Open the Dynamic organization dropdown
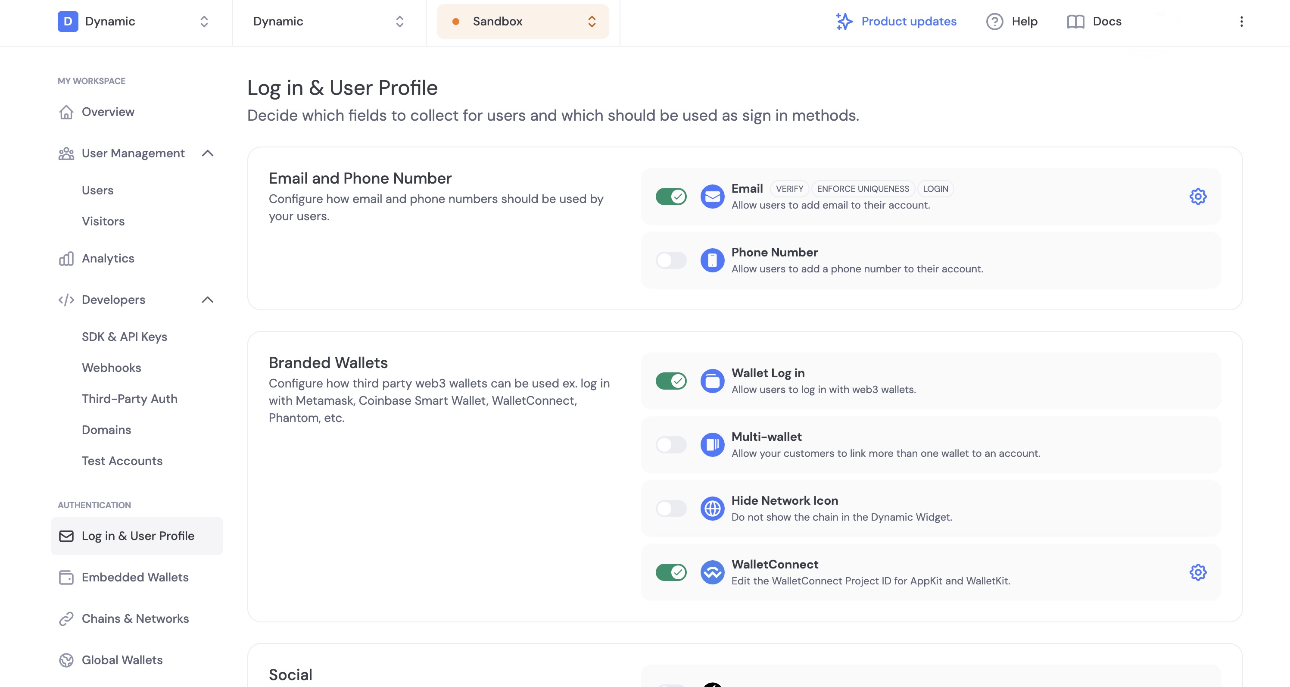 click(133, 22)
